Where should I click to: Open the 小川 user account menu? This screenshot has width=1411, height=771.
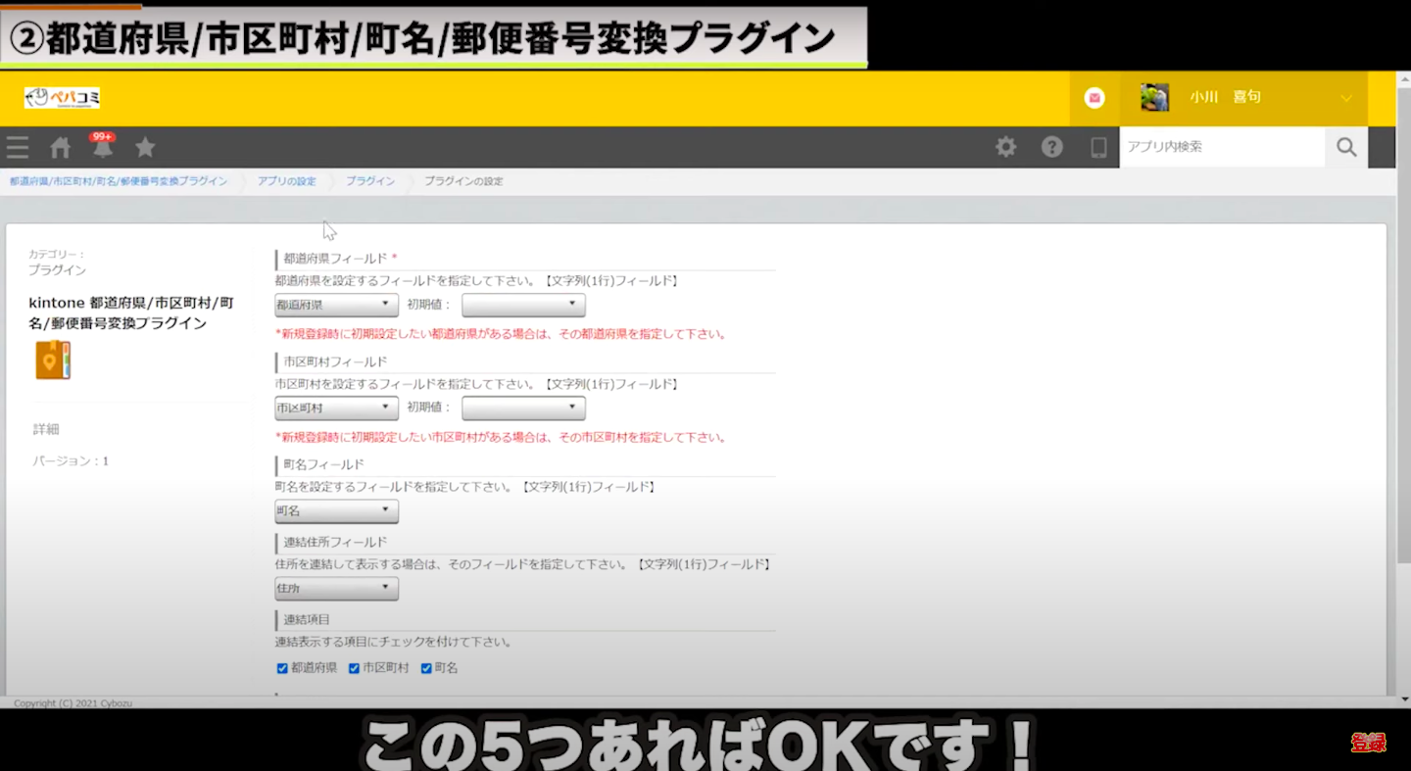pos(1244,98)
